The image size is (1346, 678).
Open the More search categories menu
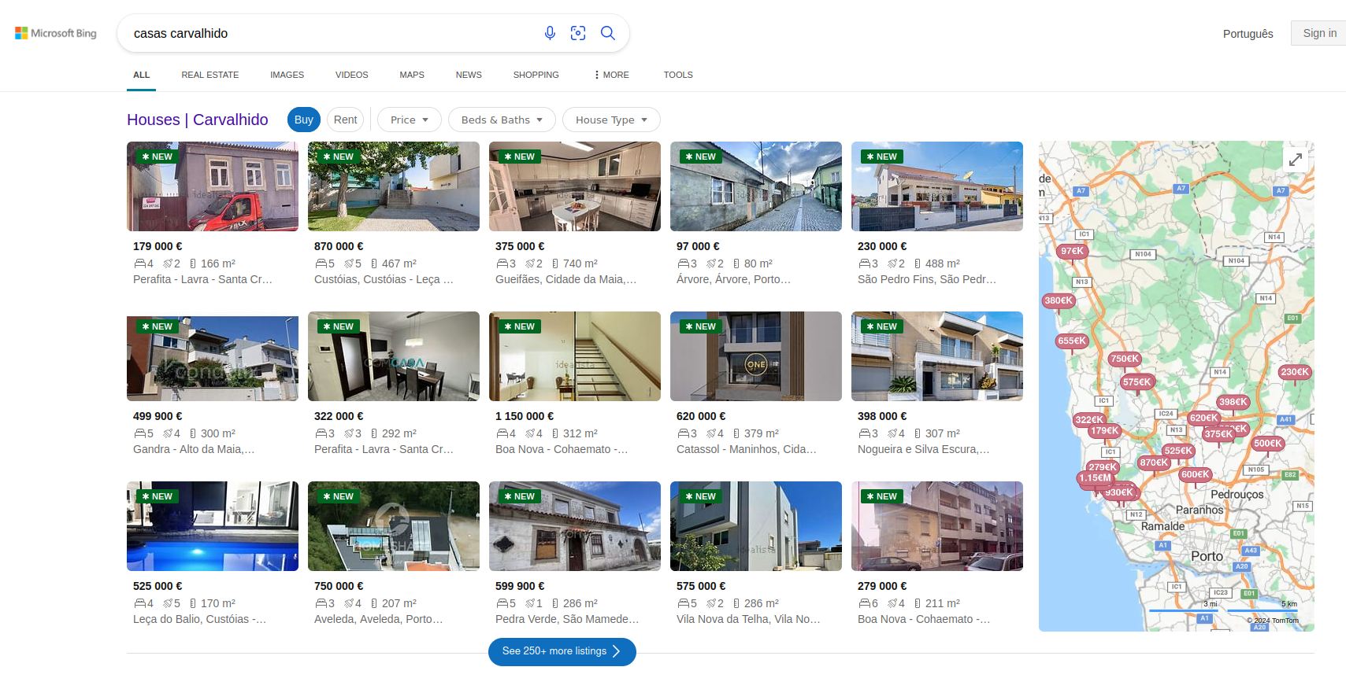coord(611,75)
